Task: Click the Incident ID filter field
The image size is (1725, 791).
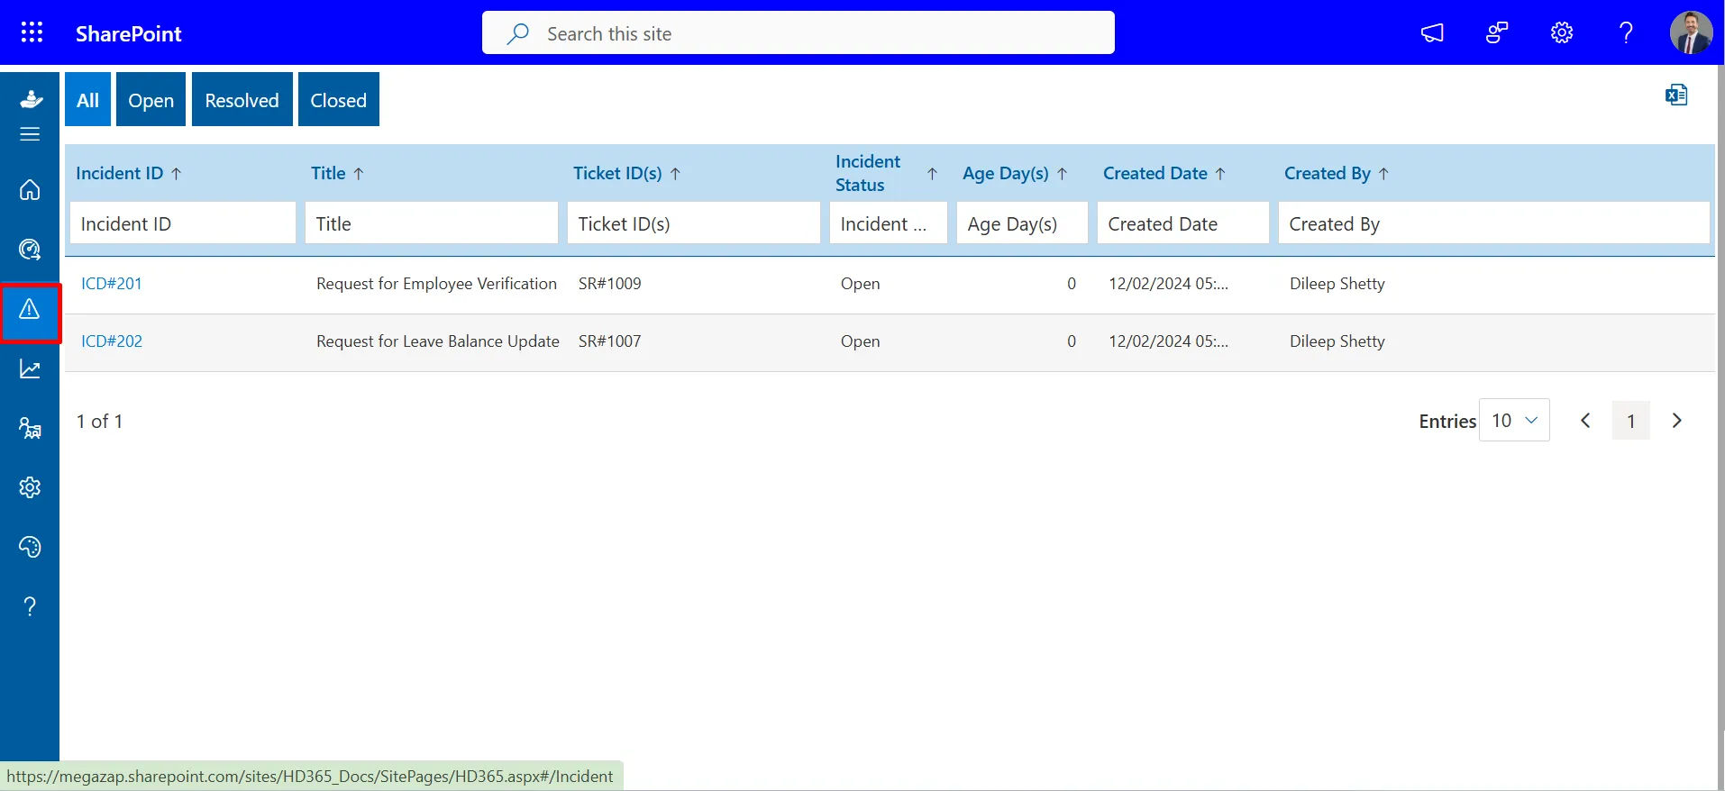Action: coord(183,223)
